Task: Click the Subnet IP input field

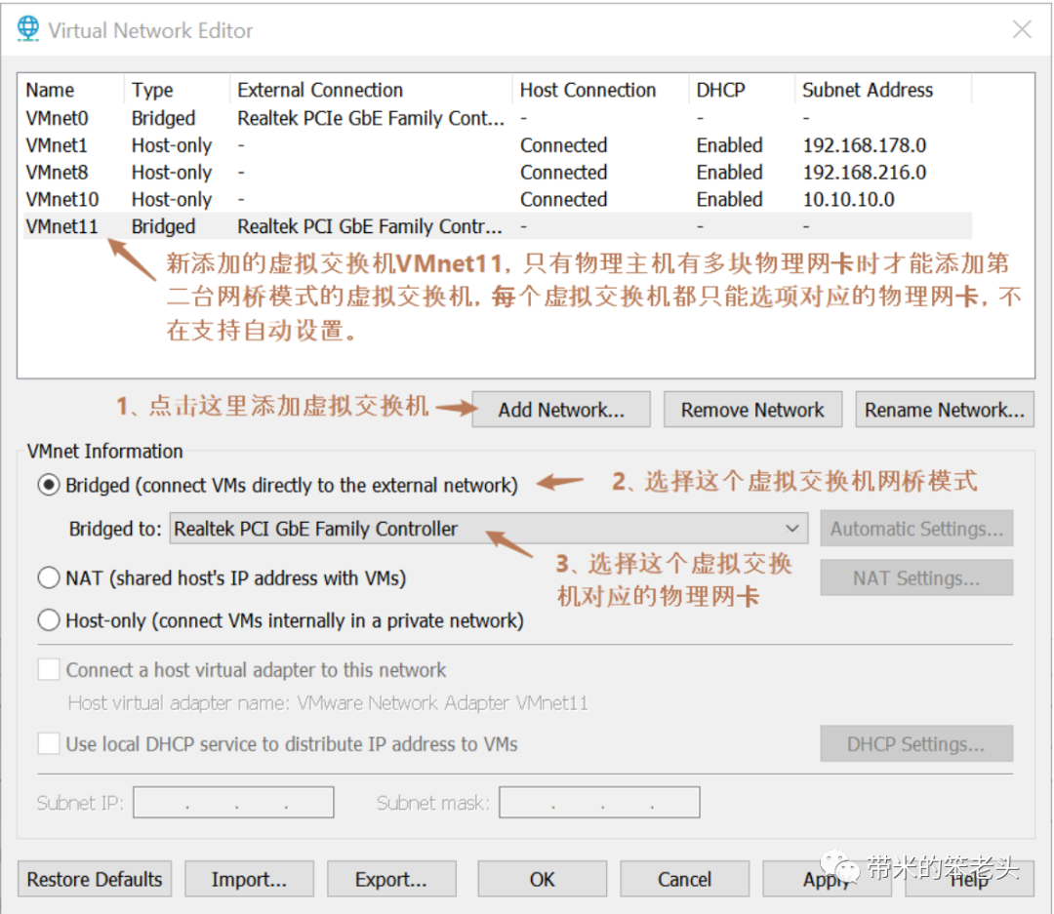Action: (x=233, y=803)
